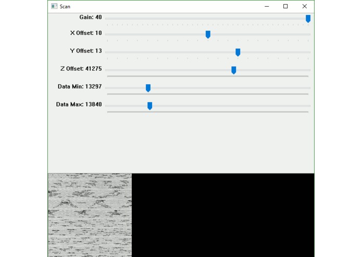
Task: Click the Scan window title icon
Action: tap(54, 6)
